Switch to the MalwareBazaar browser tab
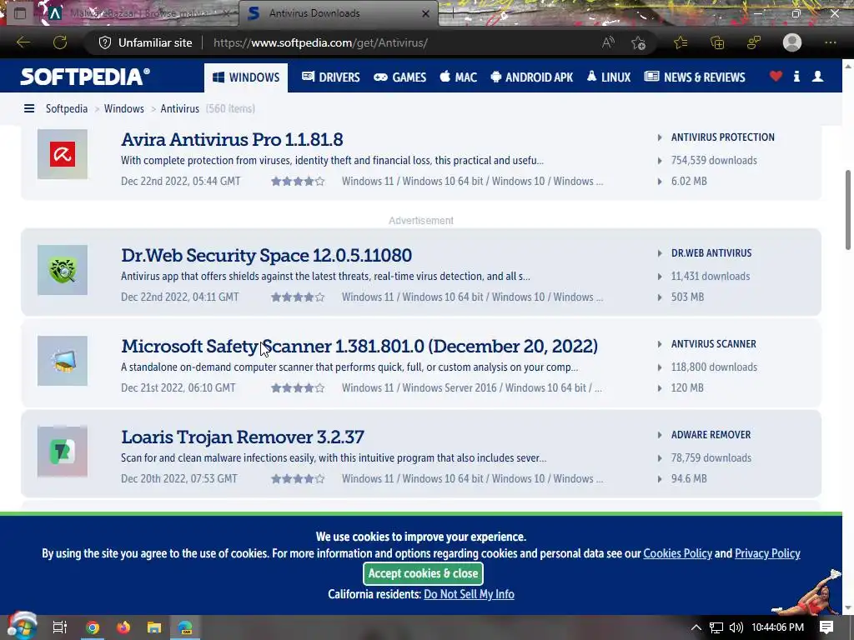This screenshot has width=854, height=640. [x=139, y=13]
